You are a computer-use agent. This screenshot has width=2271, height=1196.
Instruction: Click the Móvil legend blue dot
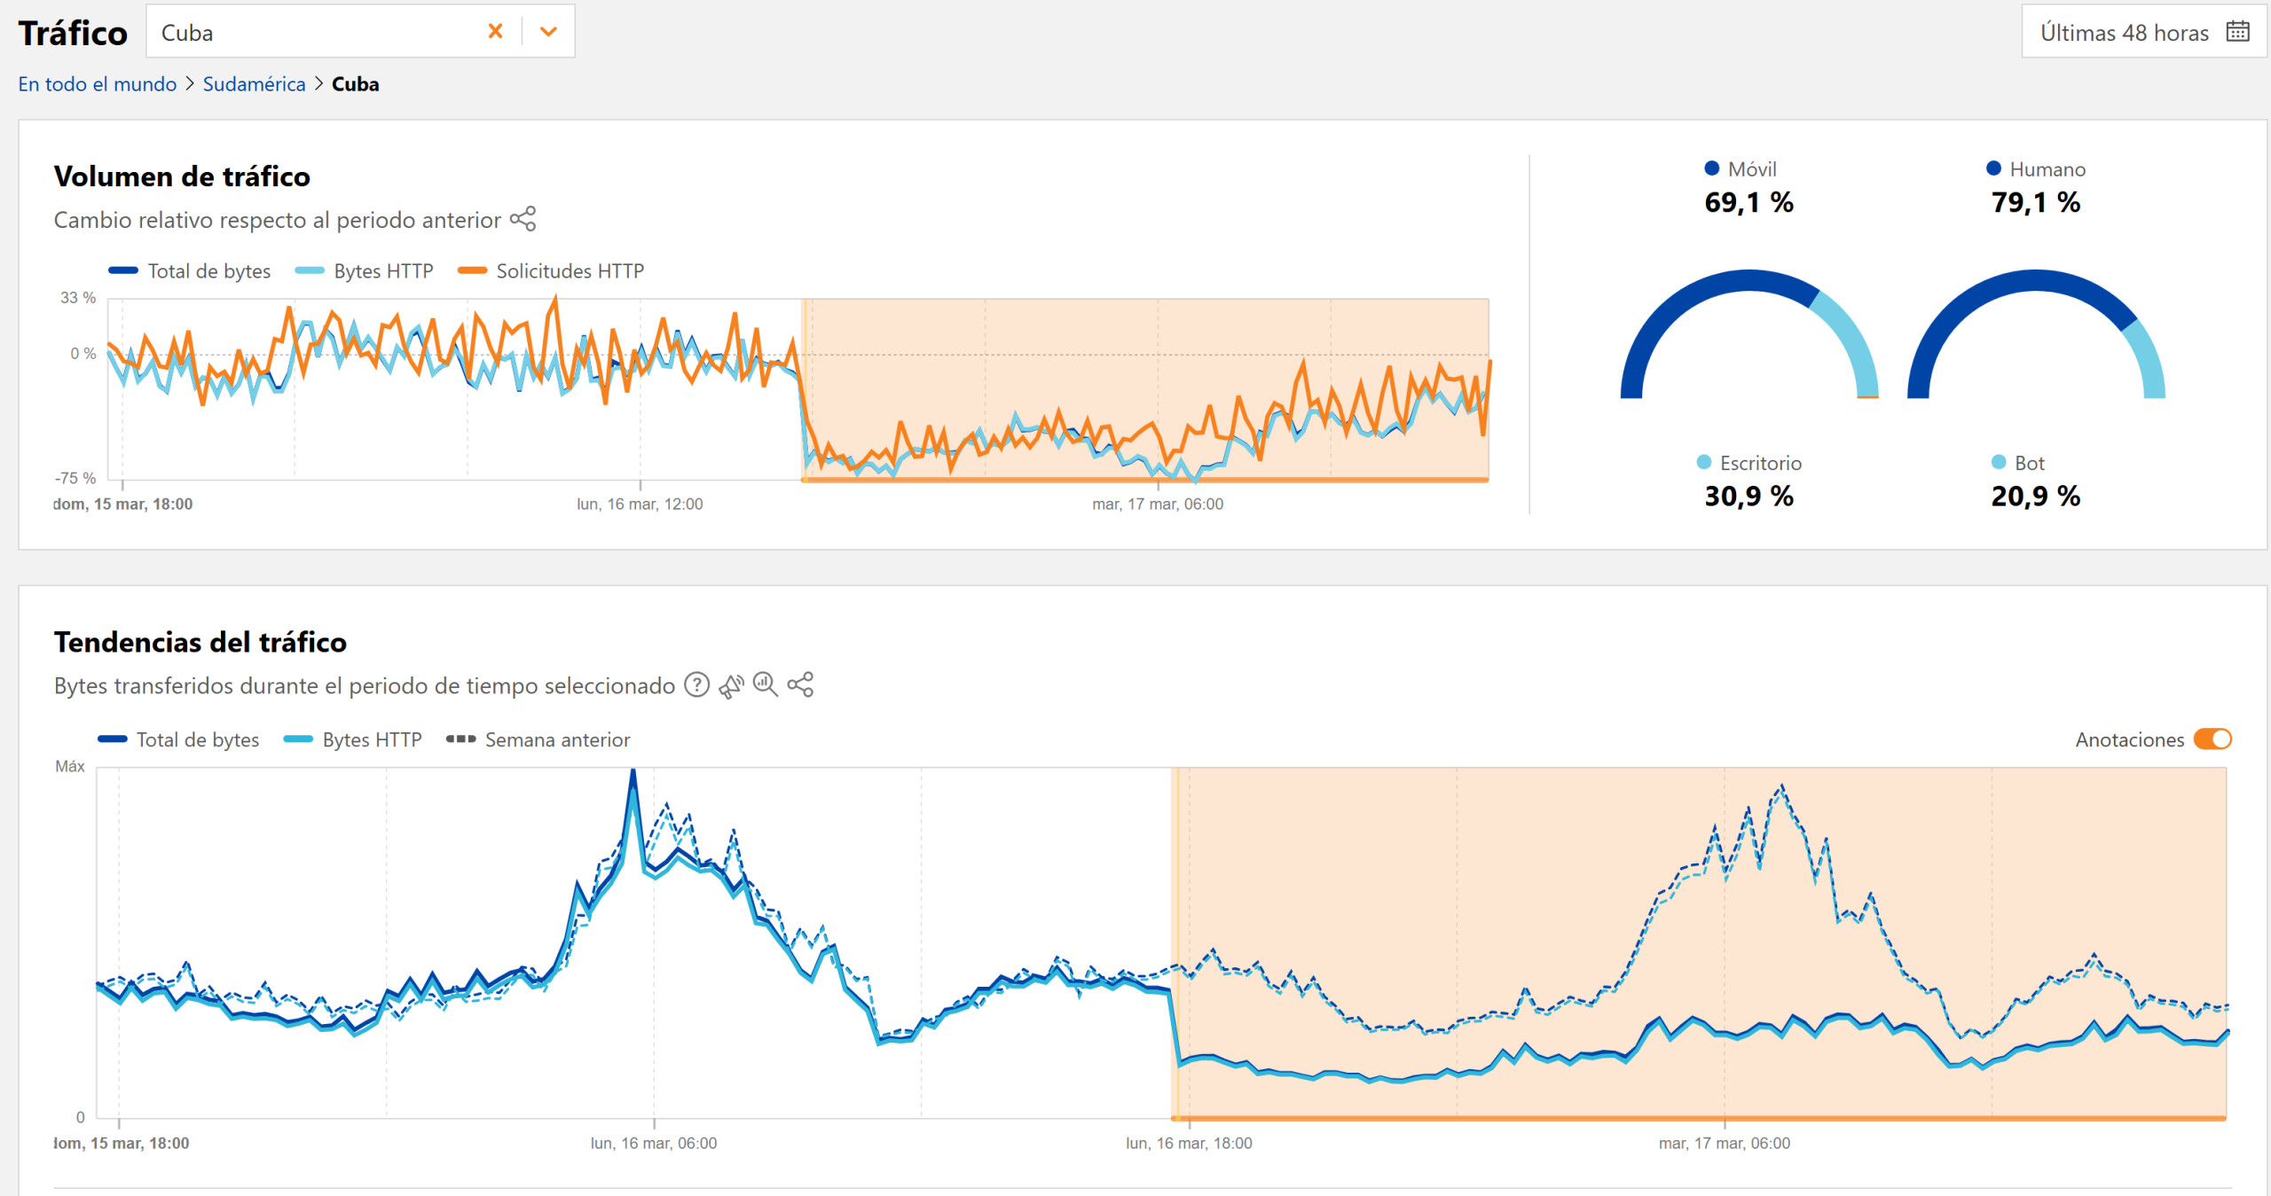1712,168
